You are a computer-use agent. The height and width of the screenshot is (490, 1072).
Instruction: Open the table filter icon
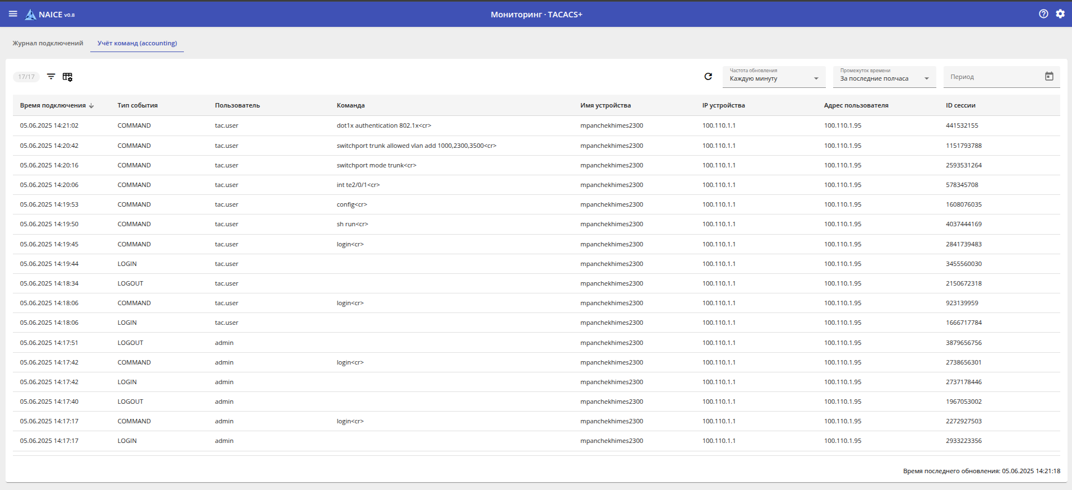pyautogui.click(x=51, y=77)
